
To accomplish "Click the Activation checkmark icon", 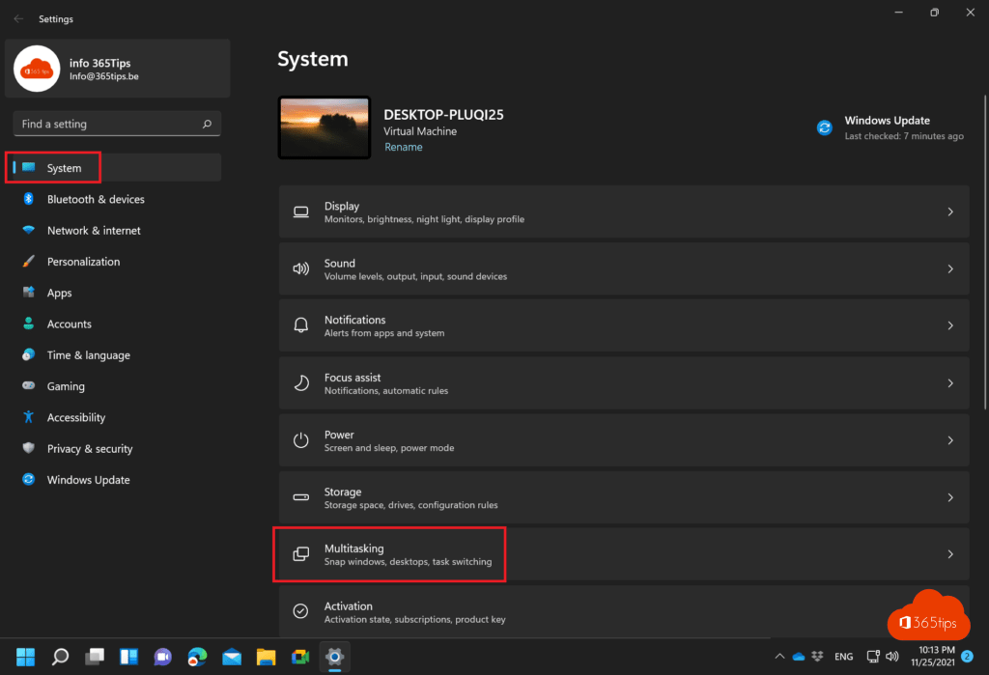I will point(301,610).
